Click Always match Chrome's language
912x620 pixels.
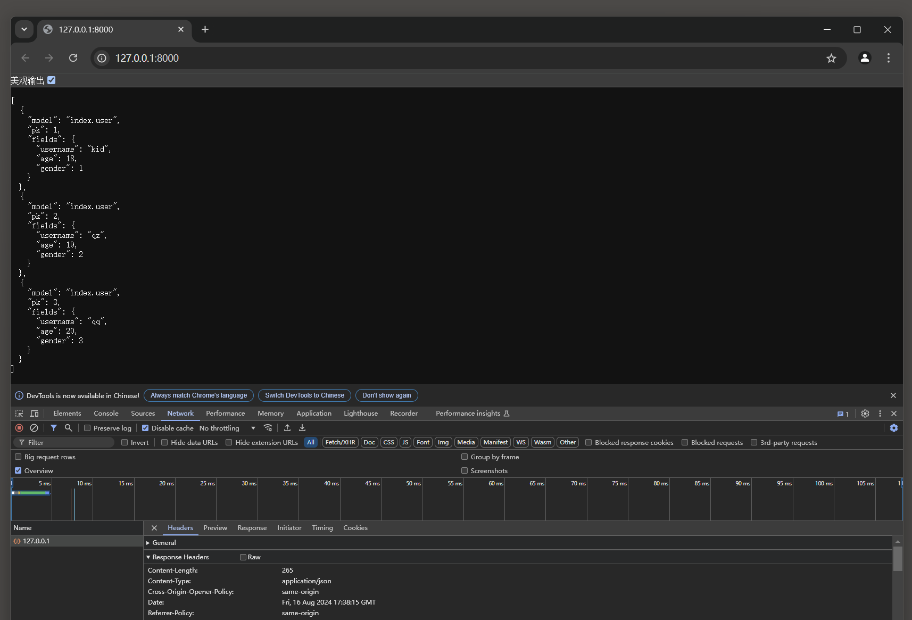(x=198, y=395)
